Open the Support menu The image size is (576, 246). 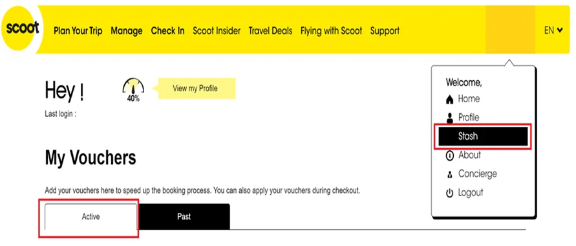coord(385,31)
